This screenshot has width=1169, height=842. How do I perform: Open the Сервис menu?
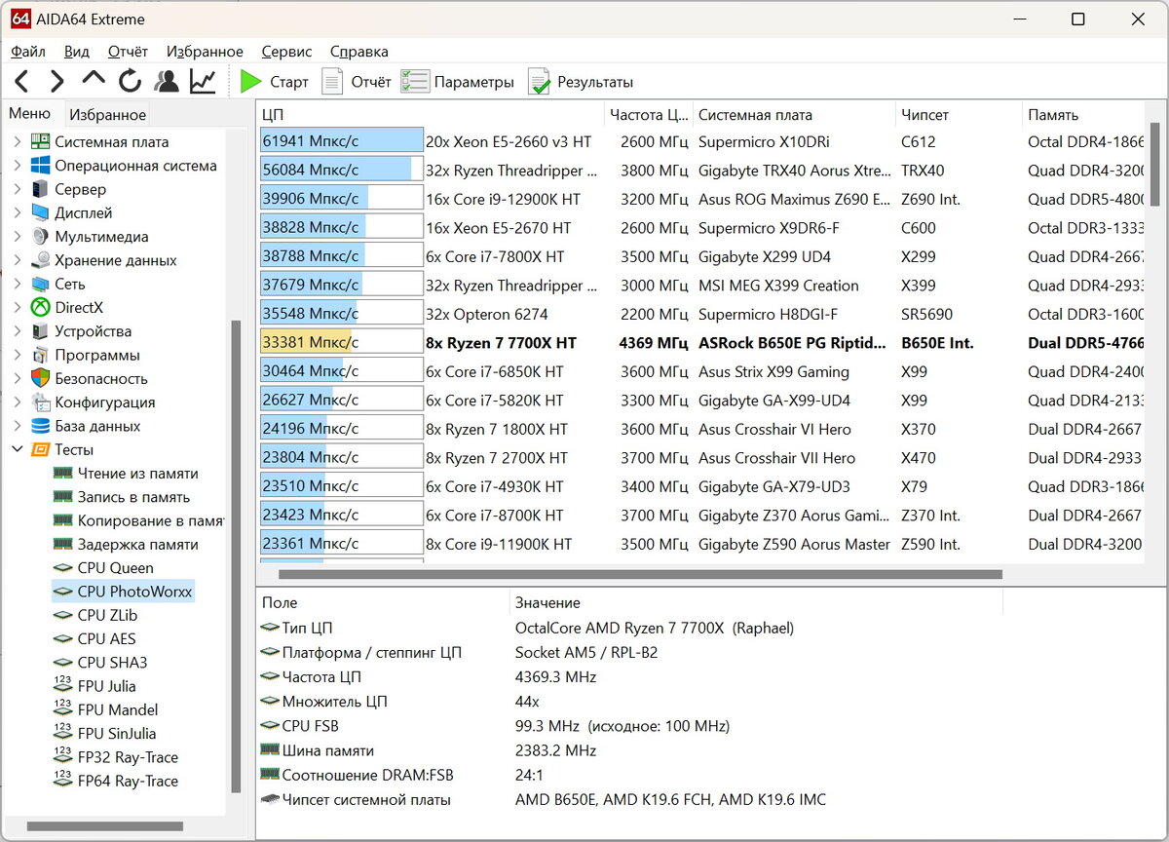(x=286, y=52)
